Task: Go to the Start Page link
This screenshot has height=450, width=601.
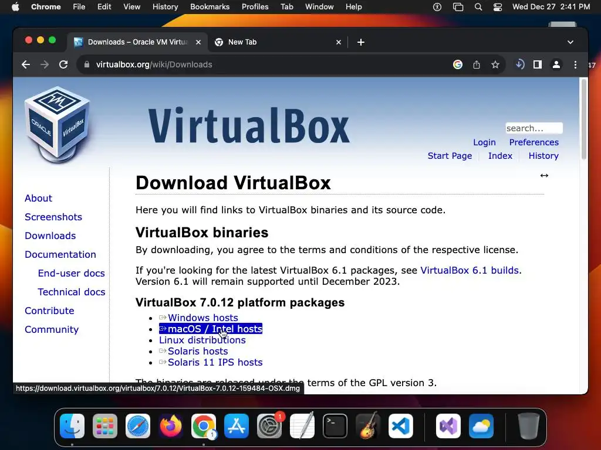Action: pos(450,156)
